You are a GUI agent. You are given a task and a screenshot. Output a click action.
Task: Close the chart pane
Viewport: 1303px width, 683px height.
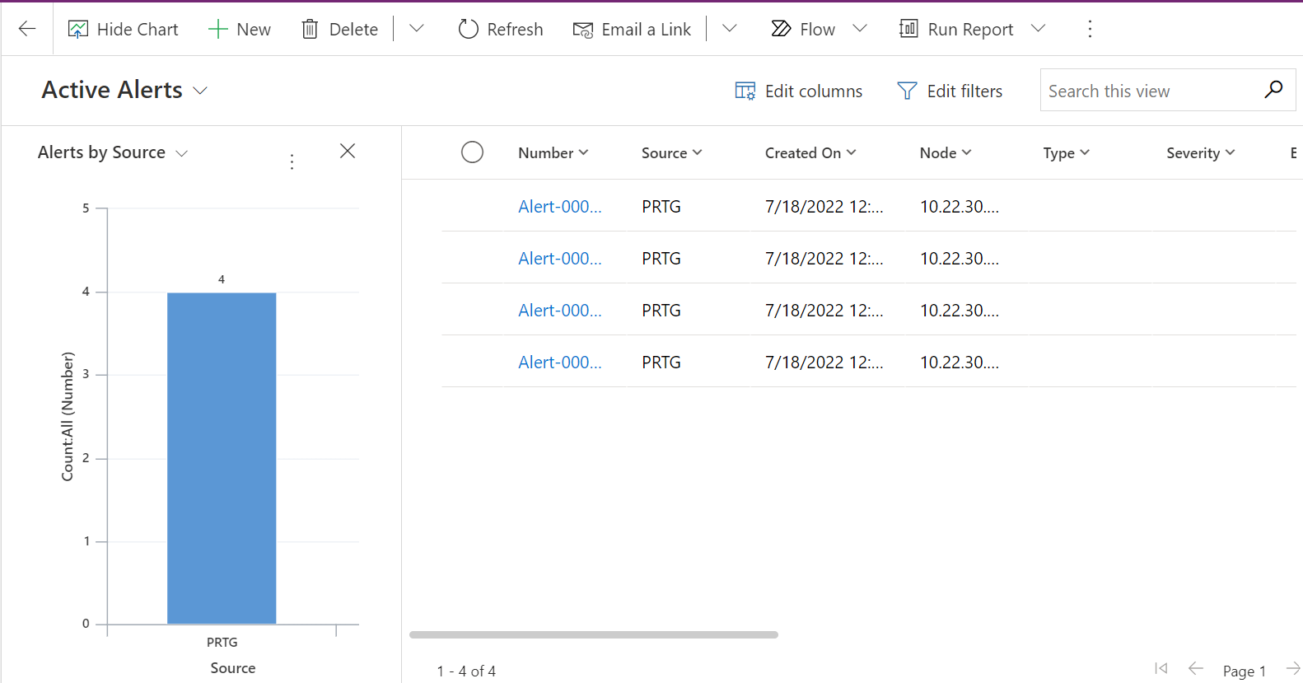348,151
